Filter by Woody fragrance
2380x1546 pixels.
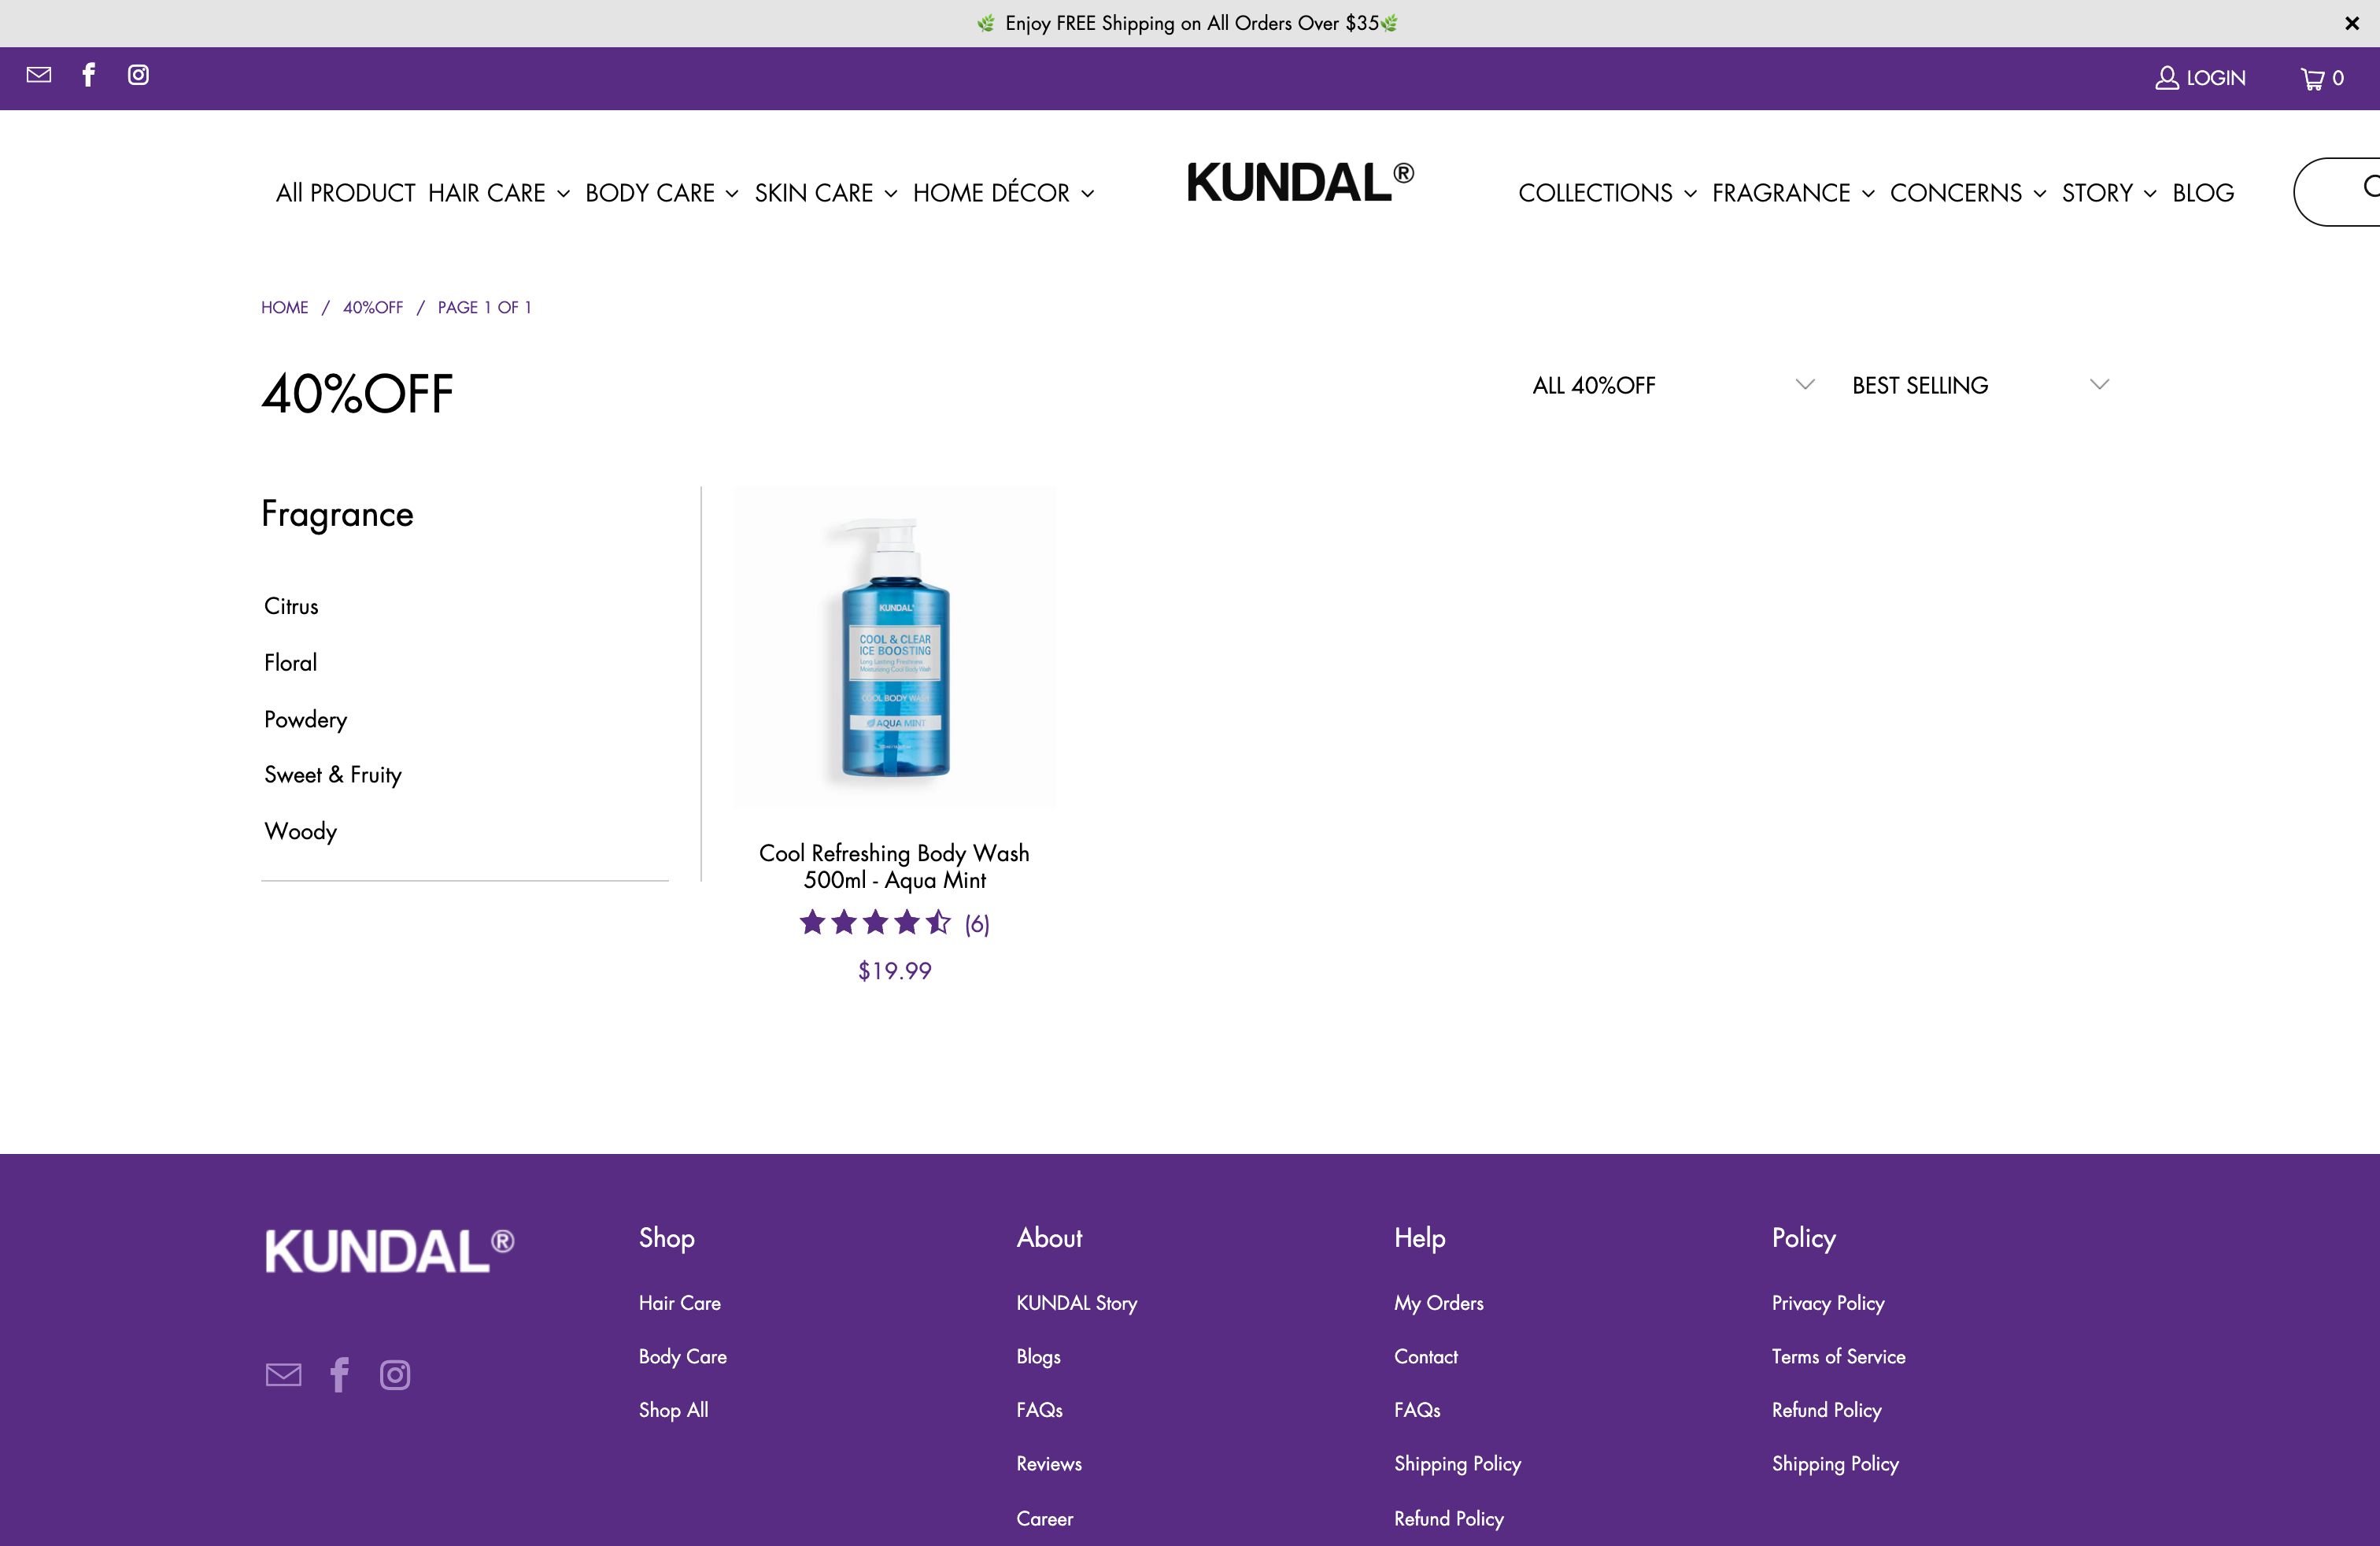click(x=300, y=831)
